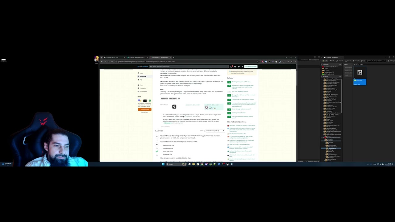
Task: Open the Stack Exchange help icon
Action: 239,67
